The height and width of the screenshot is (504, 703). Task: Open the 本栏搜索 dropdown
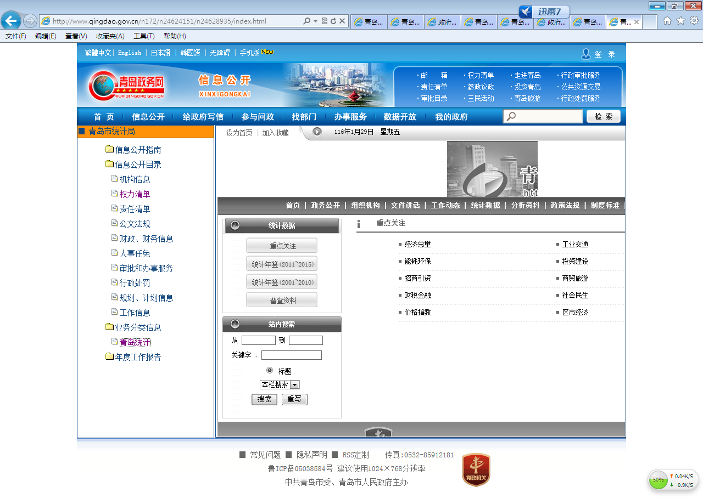coord(294,385)
